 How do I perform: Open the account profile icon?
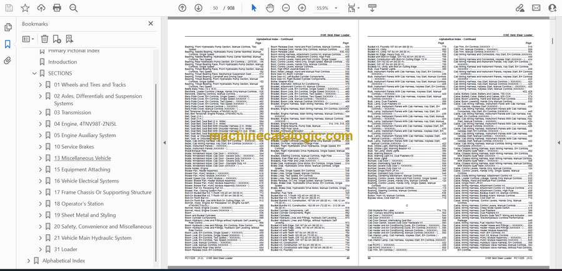(553, 8)
